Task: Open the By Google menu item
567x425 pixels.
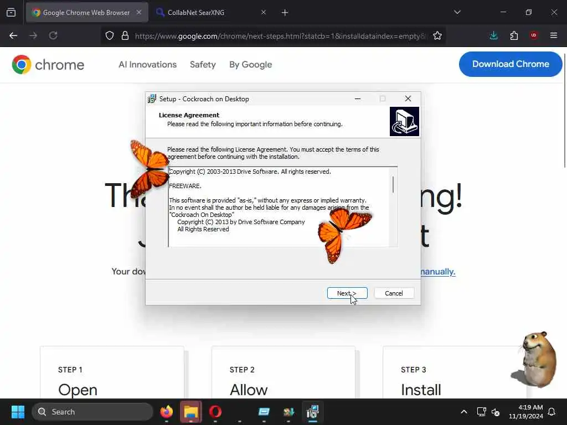Action: 251,64
